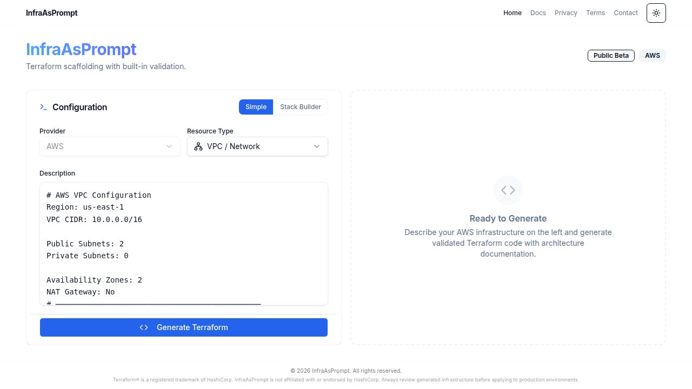This screenshot has height=389, width=692.
Task: Click the InfraAsPrompt logo in the header
Action: click(52, 13)
